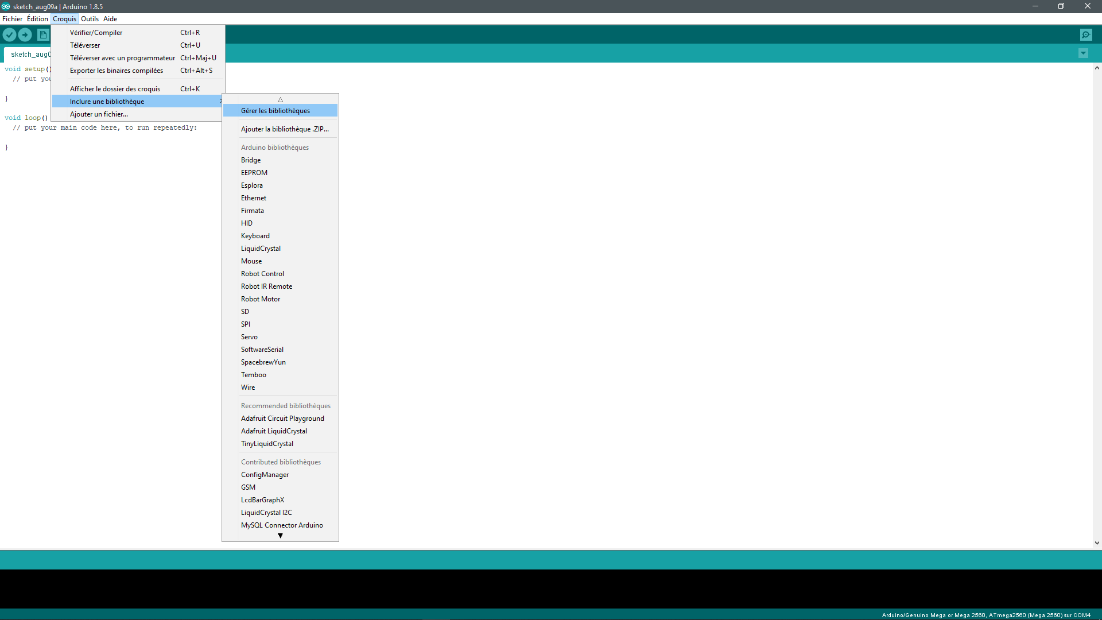Include the SPI library
Image resolution: width=1102 pixels, height=620 pixels.
280,324
